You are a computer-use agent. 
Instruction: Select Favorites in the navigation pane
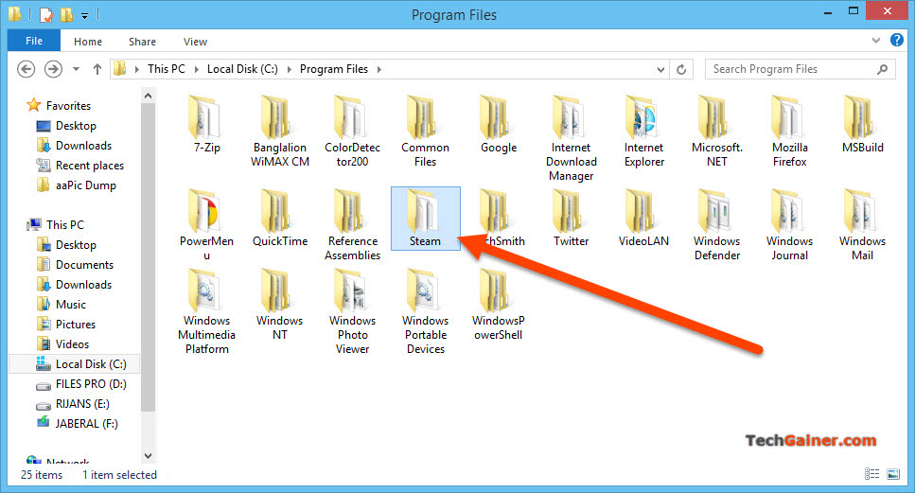pyautogui.click(x=59, y=106)
